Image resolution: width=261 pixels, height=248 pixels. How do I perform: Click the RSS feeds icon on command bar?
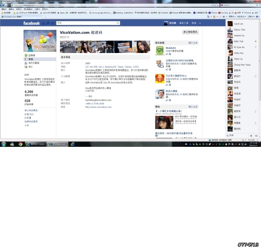coord(214,17)
